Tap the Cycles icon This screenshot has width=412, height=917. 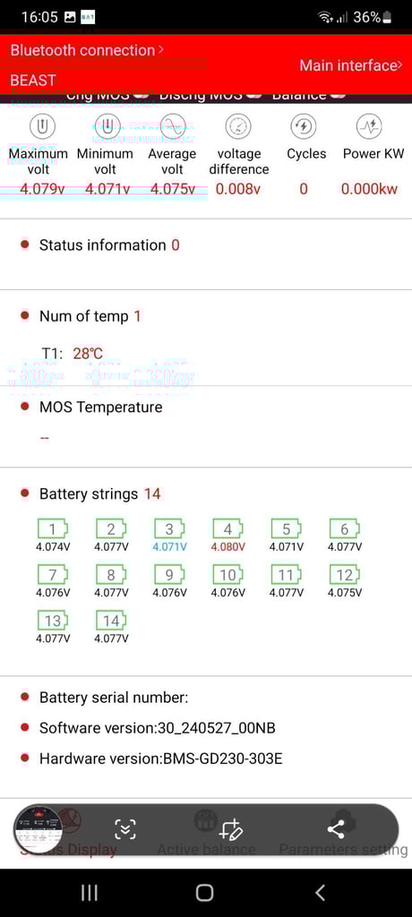point(304,126)
